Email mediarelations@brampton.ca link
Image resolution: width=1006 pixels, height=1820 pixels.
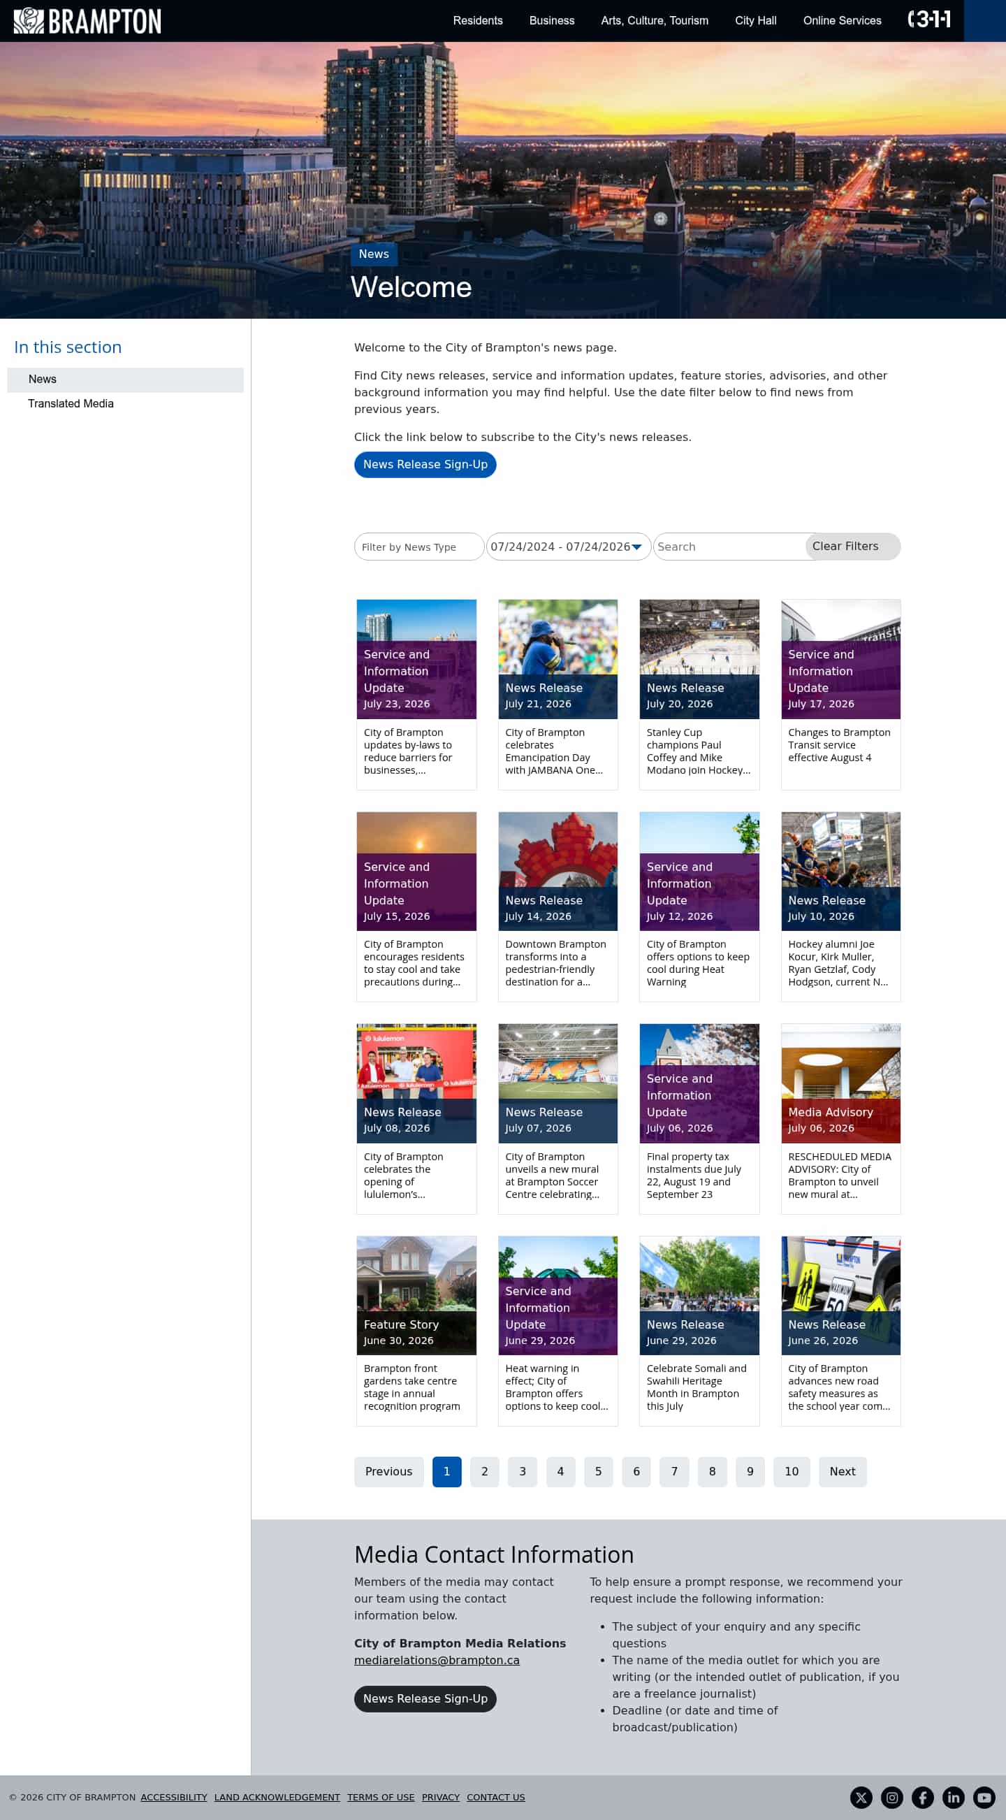click(x=437, y=1661)
